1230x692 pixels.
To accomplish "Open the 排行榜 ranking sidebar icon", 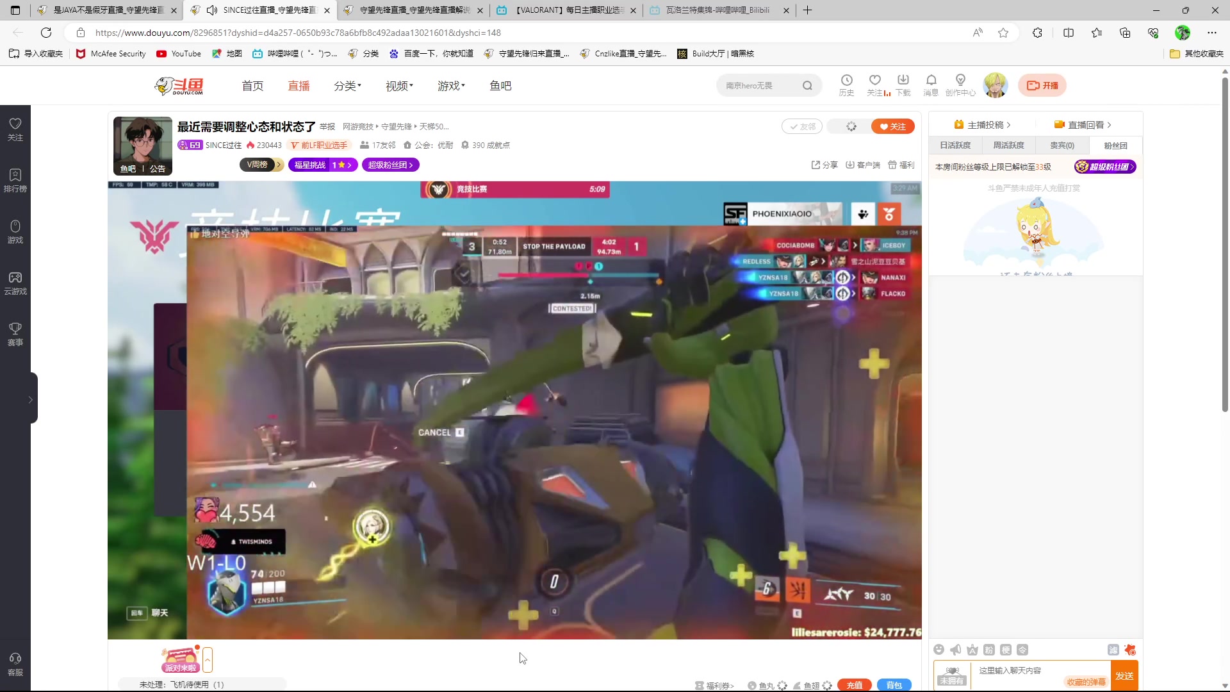I will coord(15,180).
